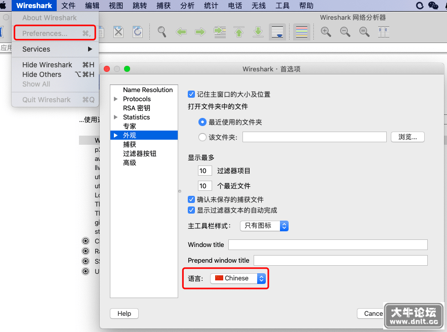The width and height of the screenshot is (447, 332).
Task: Click the resize columns toolbar icon
Action: pos(383,32)
